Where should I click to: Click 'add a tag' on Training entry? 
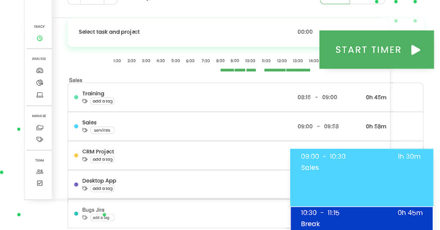102,101
